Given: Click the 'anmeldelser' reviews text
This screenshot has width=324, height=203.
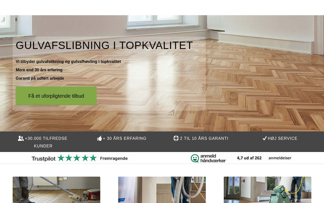Looking at the screenshot, I should (x=280, y=158).
